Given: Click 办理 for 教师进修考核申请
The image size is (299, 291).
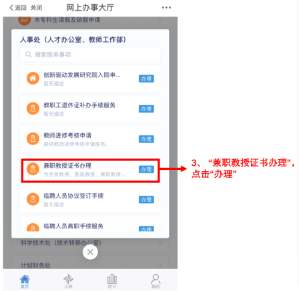Looking at the screenshot, I should pos(146,139).
